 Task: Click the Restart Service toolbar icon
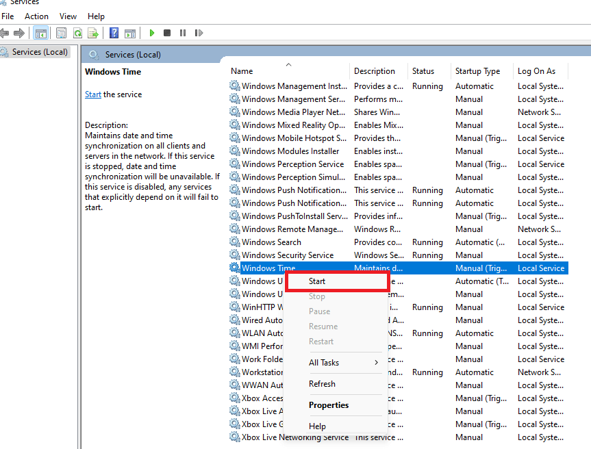[199, 33]
